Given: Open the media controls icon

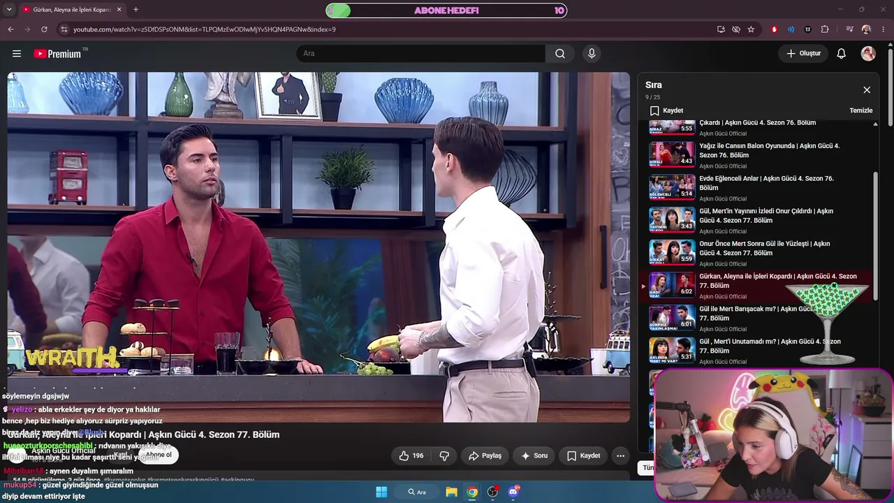Looking at the screenshot, I should tap(849, 29).
